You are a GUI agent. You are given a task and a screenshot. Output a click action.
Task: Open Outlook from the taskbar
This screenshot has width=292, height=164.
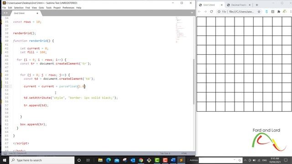coord(133,160)
